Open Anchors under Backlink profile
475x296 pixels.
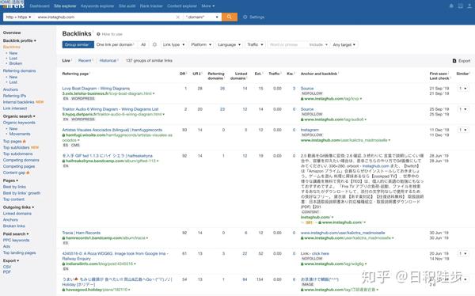point(10,89)
